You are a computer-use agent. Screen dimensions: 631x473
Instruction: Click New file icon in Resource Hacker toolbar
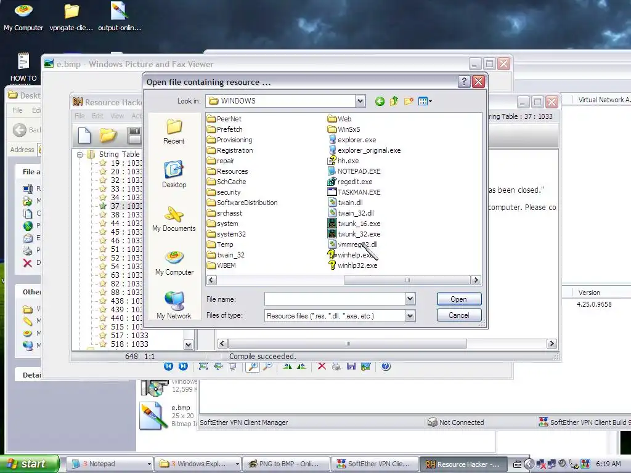coord(84,135)
